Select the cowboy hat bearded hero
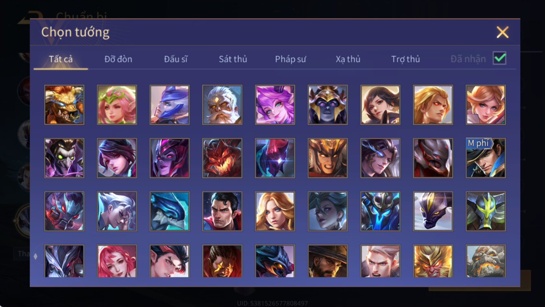 tap(328, 261)
